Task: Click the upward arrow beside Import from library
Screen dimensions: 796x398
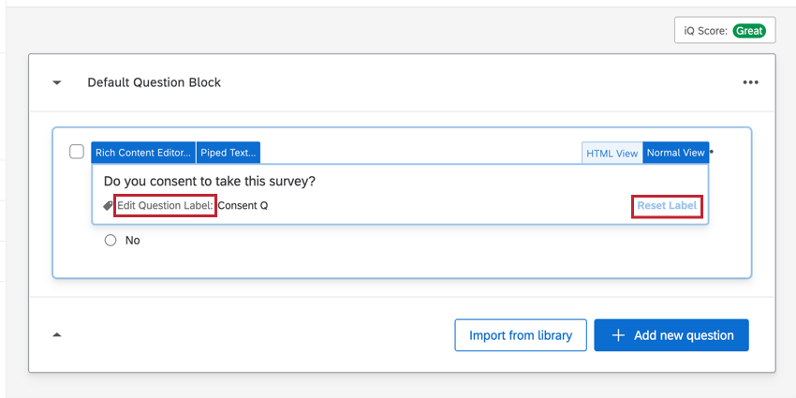Action: [x=57, y=334]
